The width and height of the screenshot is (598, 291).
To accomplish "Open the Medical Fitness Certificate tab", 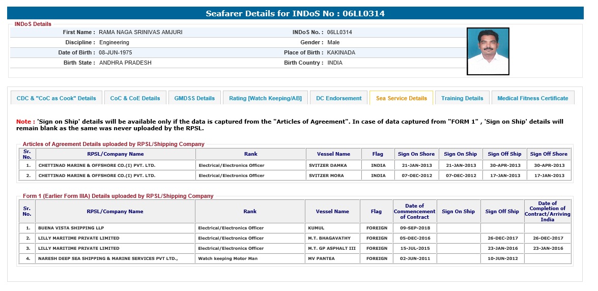I will pos(532,98).
